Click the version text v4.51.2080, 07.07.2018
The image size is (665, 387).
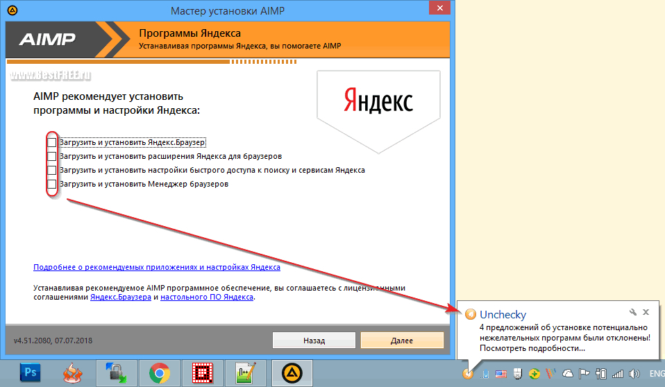[x=53, y=341]
